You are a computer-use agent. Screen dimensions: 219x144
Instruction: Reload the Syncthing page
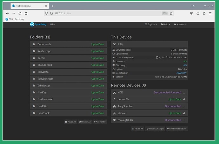[x=20, y=13]
